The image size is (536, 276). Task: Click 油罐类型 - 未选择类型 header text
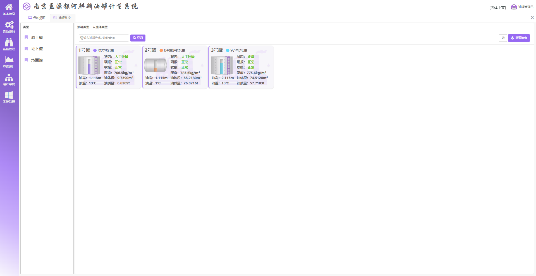tap(92, 27)
